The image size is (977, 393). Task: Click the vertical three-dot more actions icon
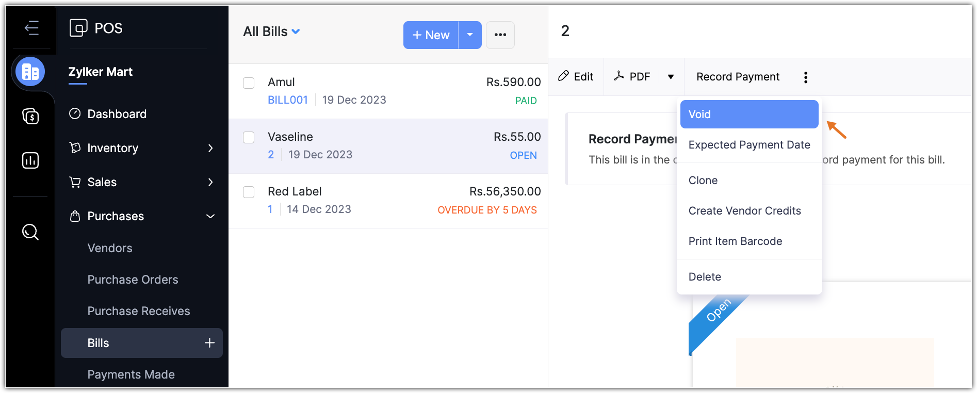pyautogui.click(x=805, y=77)
